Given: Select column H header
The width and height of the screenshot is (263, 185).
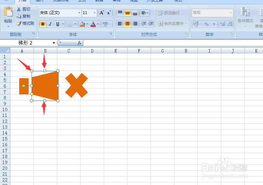Looking at the screenshot, I should pos(186,51).
